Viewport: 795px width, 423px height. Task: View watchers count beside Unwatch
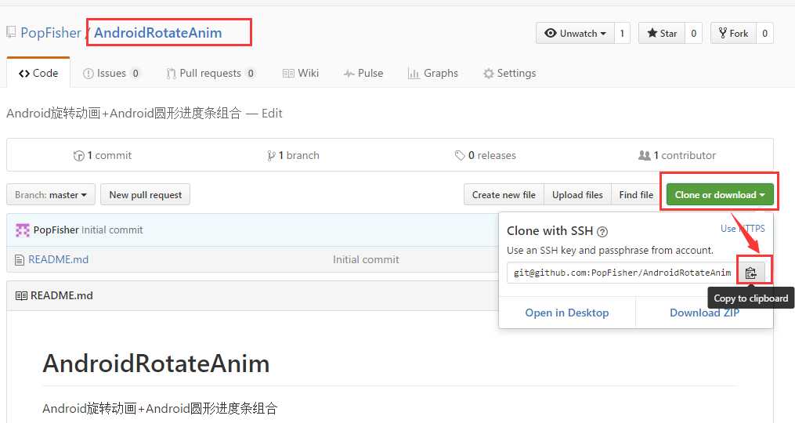622,34
